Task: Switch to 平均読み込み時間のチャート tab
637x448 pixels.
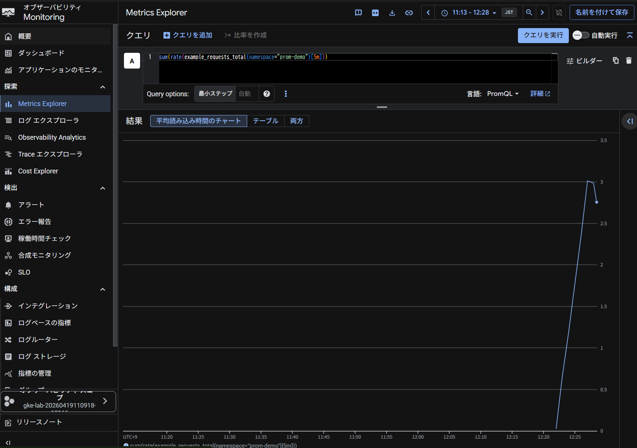Action: point(198,121)
